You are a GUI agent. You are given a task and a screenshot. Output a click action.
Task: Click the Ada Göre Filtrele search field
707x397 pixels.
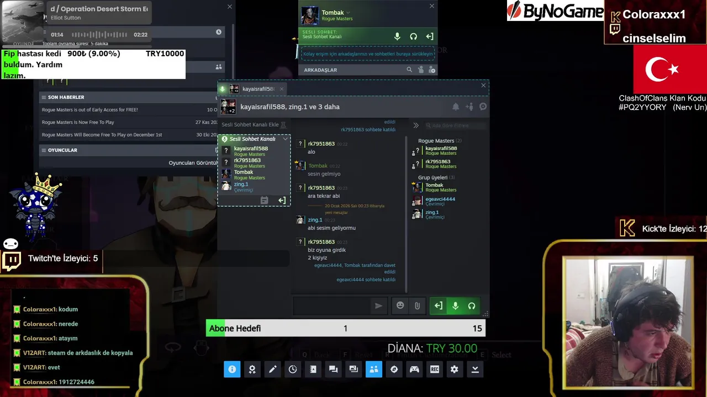456,125
